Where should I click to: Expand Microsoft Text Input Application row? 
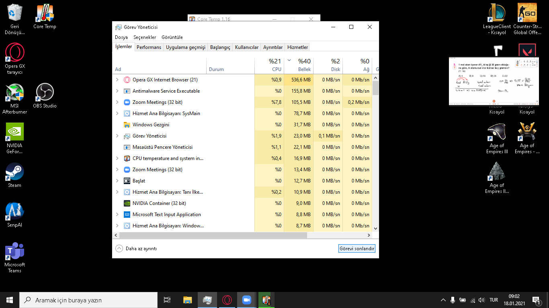[x=117, y=215]
